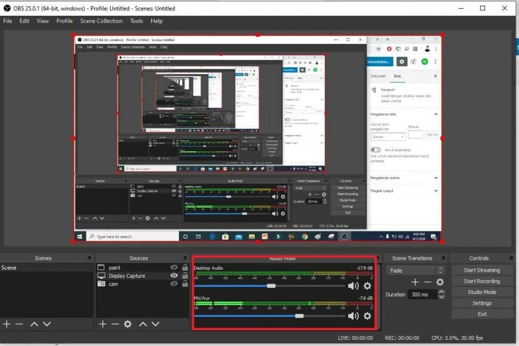
Task: Click notification center icon in outermost captured taskbar
Action: coord(433,236)
